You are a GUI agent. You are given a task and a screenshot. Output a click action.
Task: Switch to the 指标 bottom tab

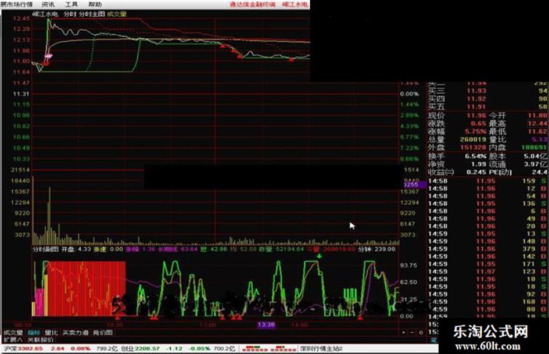point(34,332)
